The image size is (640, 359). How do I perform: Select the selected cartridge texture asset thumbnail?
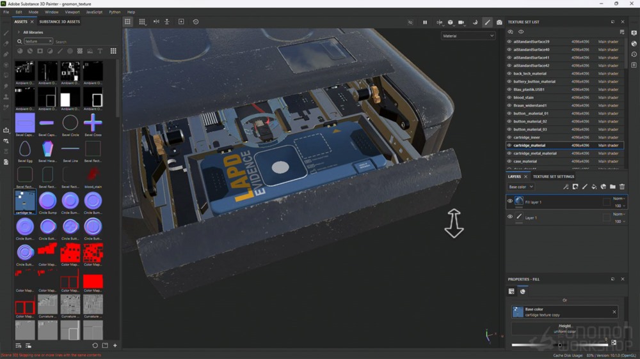point(25,202)
